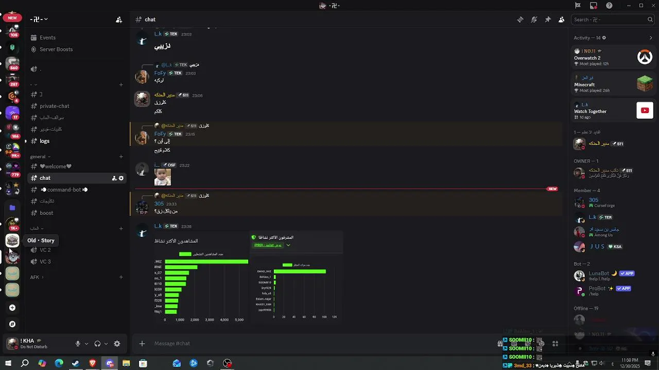Open server icon with 779 badge

click(12, 170)
